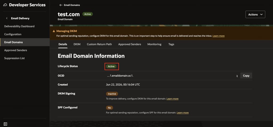The height and width of the screenshot is (127, 273).
Task: Click the Created date Jun 22, 2026 value
Action: point(123,85)
